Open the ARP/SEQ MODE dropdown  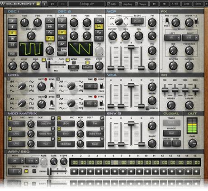[16, 161]
